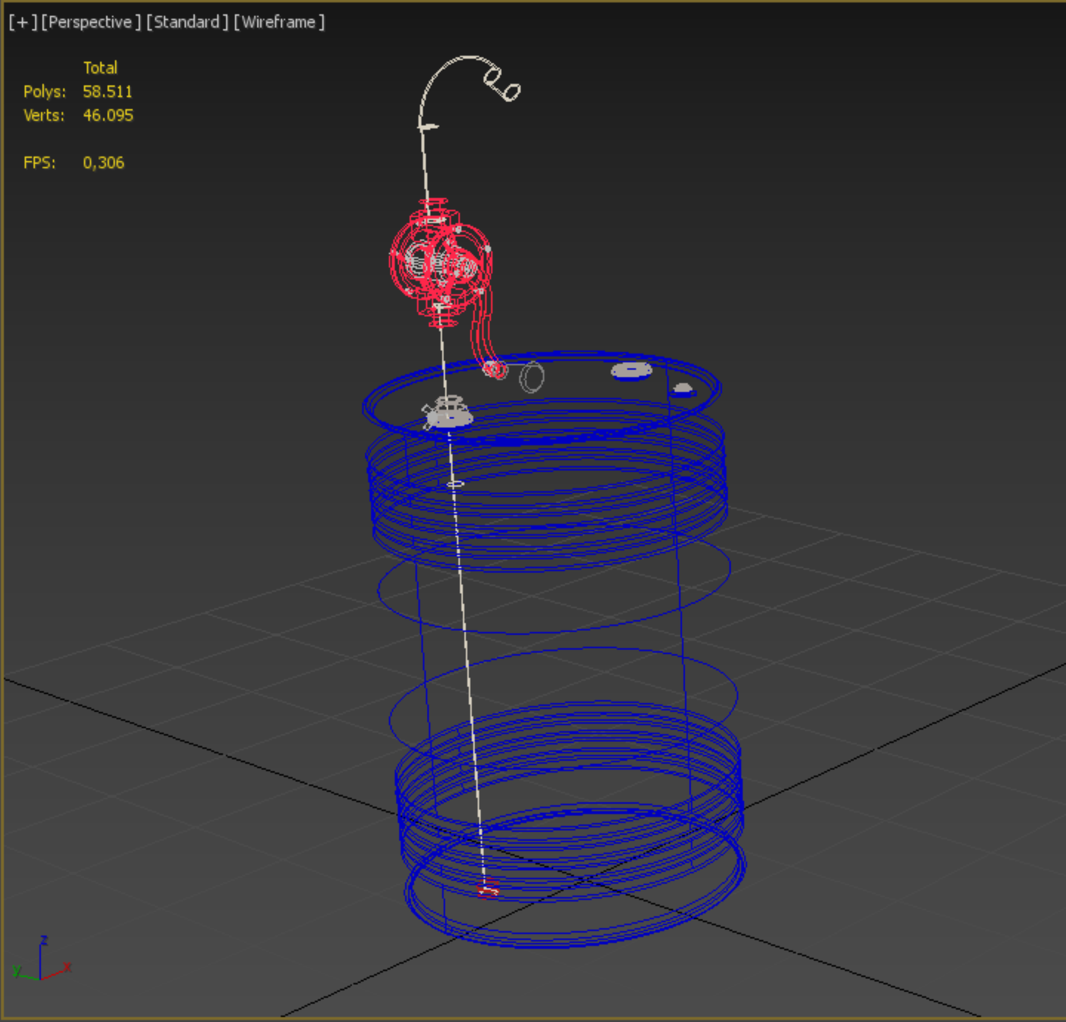Open the Standard viewport settings menu
This screenshot has height=1022, width=1066.
click(x=187, y=22)
